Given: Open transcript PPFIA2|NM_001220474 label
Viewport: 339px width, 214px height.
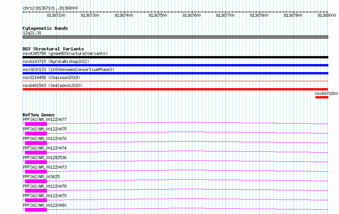Looking at the screenshot, I should (45, 148).
